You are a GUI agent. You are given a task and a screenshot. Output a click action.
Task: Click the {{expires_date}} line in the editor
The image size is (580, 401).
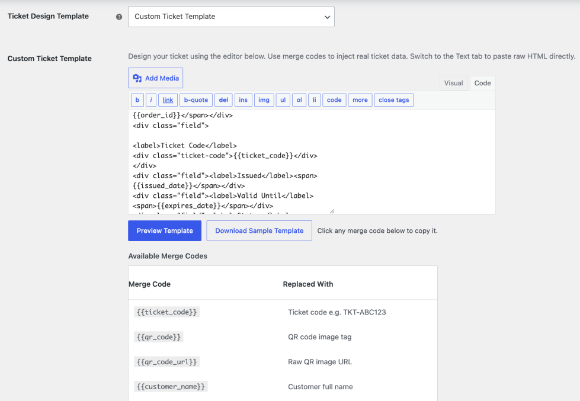point(203,206)
